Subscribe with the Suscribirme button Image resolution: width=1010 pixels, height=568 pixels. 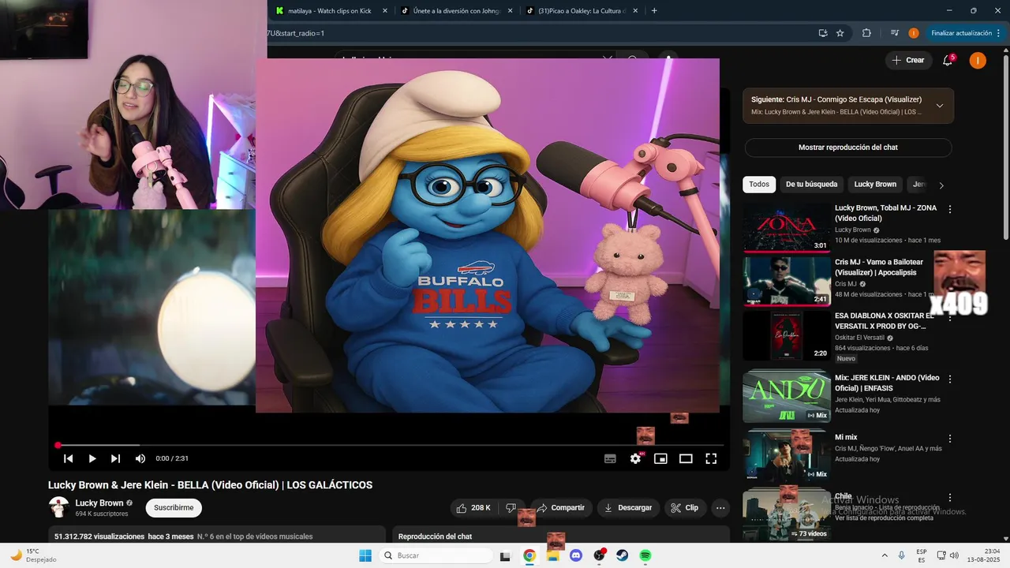pos(174,508)
